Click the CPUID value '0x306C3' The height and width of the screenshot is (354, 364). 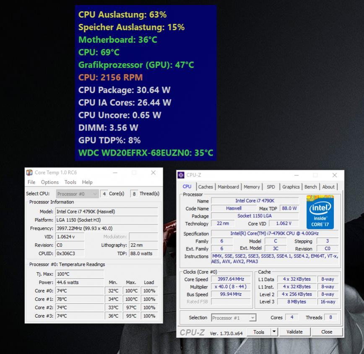pyautogui.click(x=70, y=253)
